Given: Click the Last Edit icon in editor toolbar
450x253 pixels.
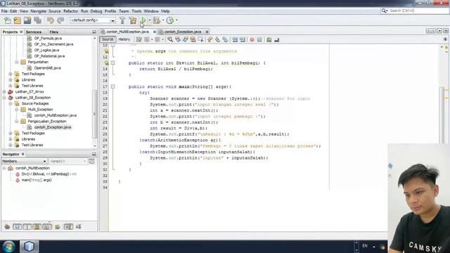Looking at the screenshot, I should pos(139,39).
